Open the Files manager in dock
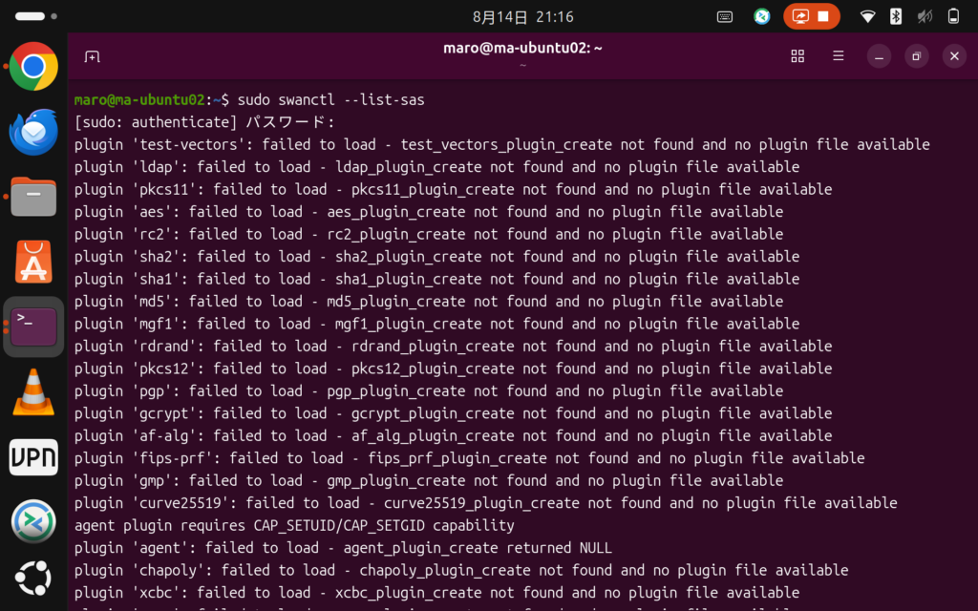Screen dimensions: 978x611 click(x=33, y=197)
